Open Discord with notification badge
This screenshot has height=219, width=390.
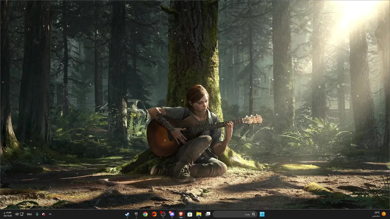(x=172, y=214)
